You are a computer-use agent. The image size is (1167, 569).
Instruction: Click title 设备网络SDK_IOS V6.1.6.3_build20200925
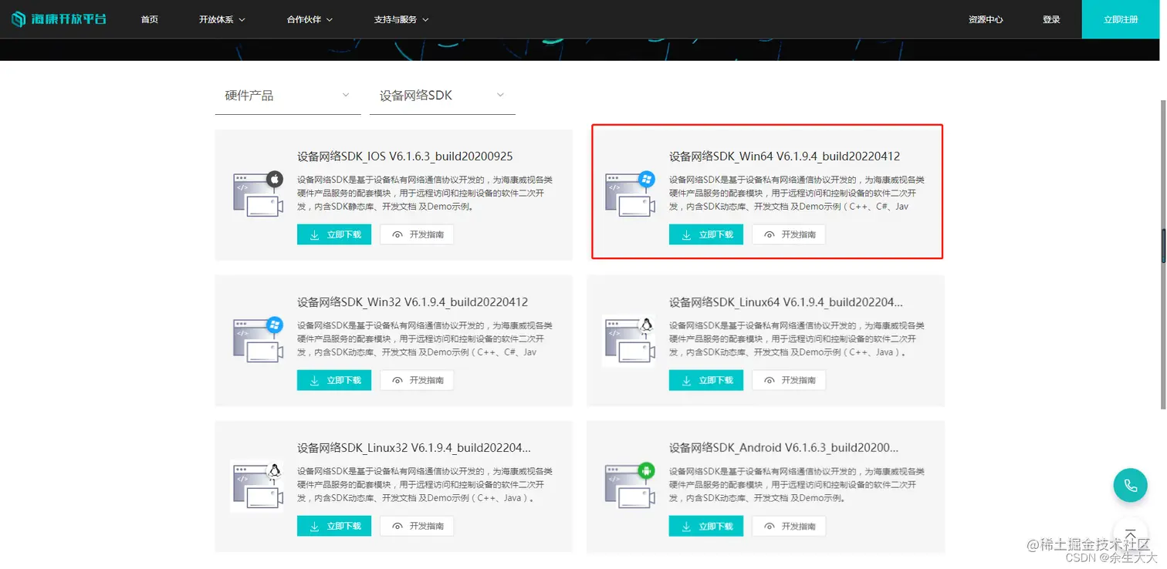(x=405, y=157)
